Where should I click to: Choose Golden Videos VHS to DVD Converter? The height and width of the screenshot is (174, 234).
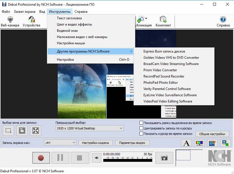(x=174, y=58)
